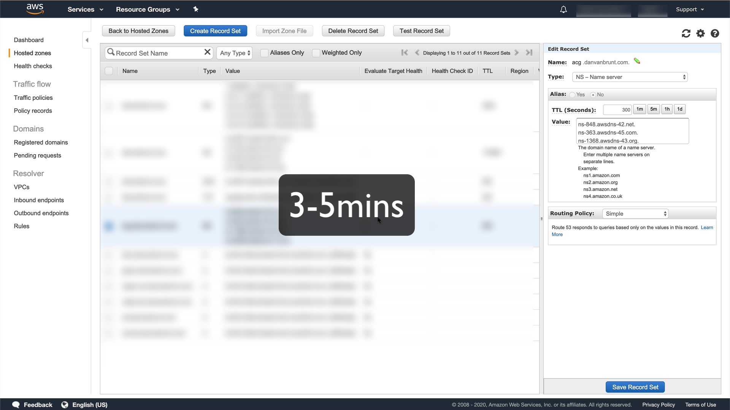Click the notifications bell icon
The width and height of the screenshot is (730, 410).
pyautogui.click(x=563, y=9)
